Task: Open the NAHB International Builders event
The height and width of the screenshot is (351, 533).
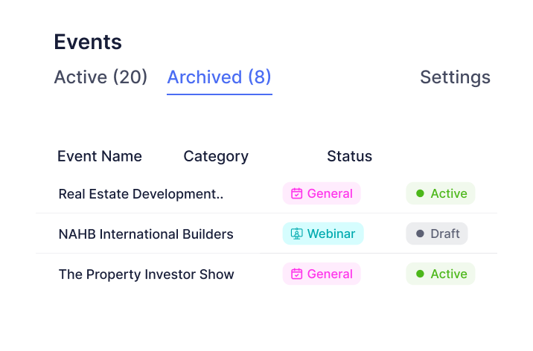Action: [146, 234]
